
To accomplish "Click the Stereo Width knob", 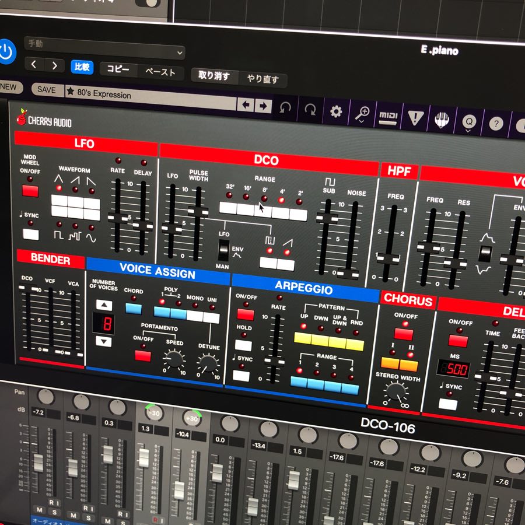I will [x=395, y=392].
